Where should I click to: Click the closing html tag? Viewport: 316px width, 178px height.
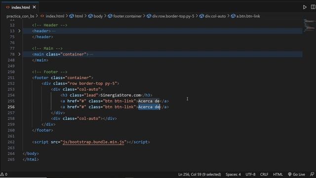[x=31, y=159]
